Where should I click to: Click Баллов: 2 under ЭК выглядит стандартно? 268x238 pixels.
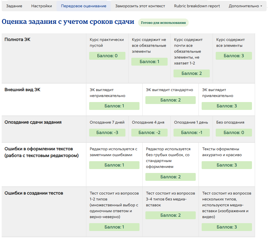pyautogui.click(x=170, y=100)
